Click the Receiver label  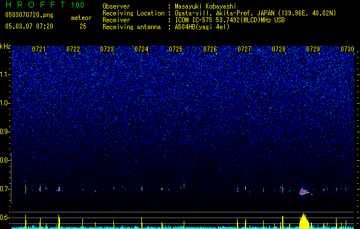coord(116,20)
